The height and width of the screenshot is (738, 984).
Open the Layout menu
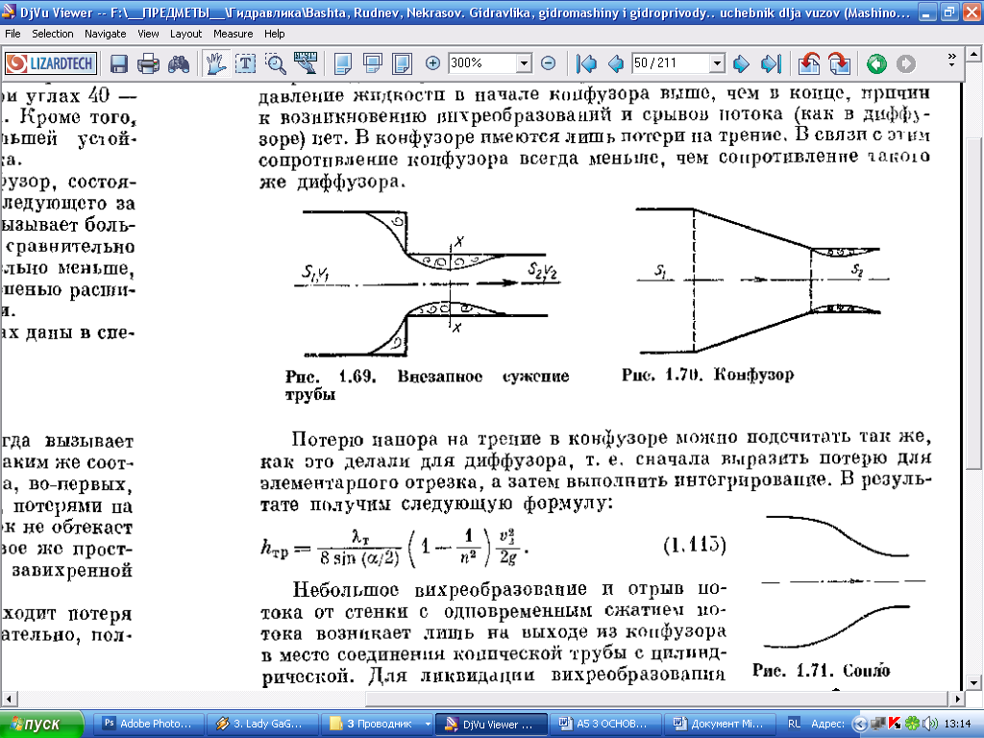pos(185,34)
